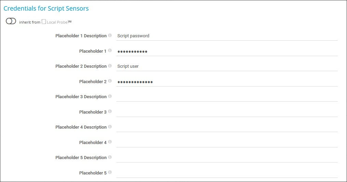Click the empty Placeholder 3 Description field

point(227,96)
